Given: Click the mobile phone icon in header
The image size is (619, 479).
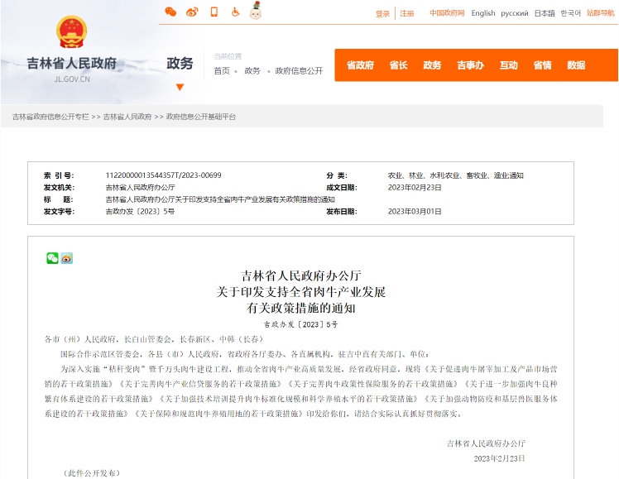Looking at the screenshot, I should (214, 12).
